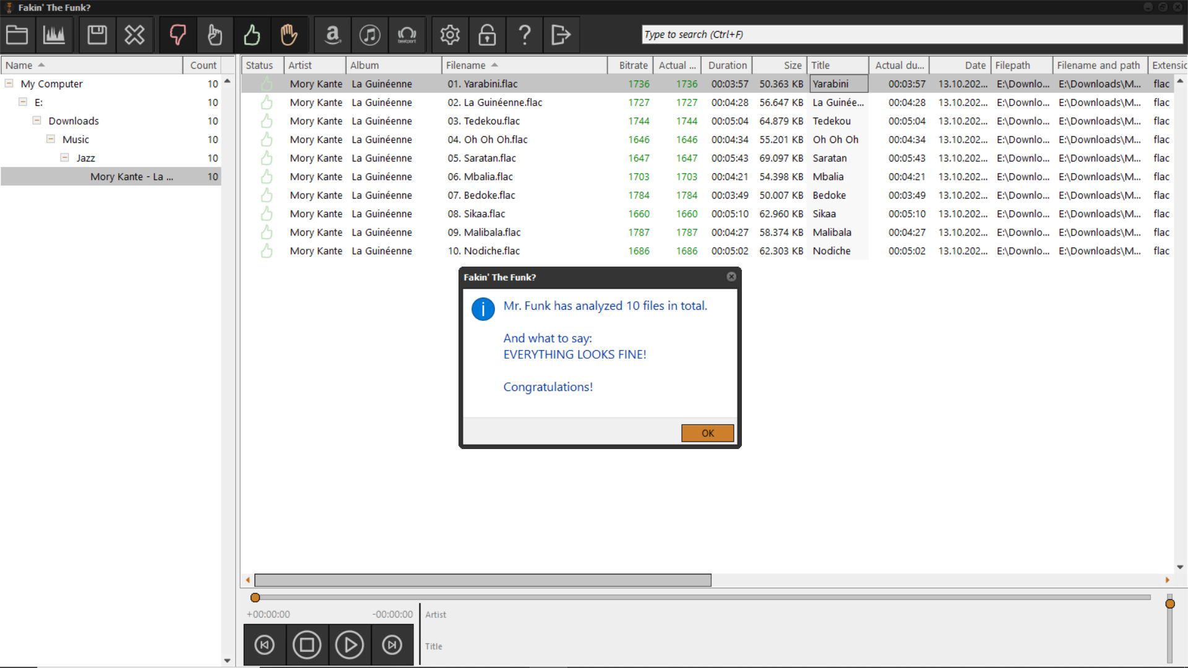Close the Fakin' The Funk dialog

click(x=731, y=277)
